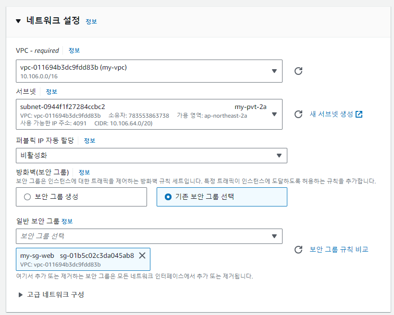The image size is (394, 315).
Task: Click 새 서브넷 생성 link
Action: 332,114
